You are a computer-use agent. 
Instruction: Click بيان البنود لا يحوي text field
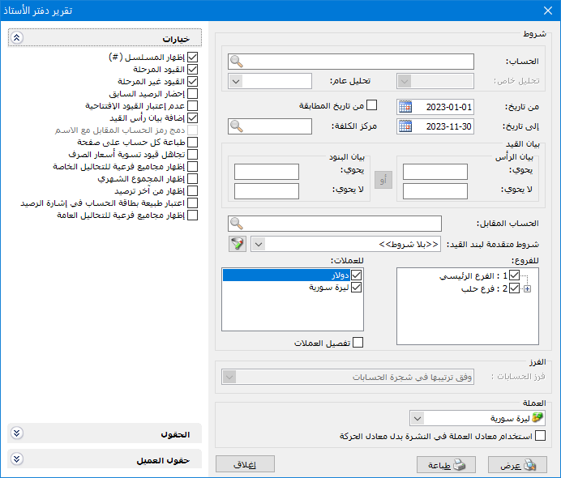click(267, 191)
